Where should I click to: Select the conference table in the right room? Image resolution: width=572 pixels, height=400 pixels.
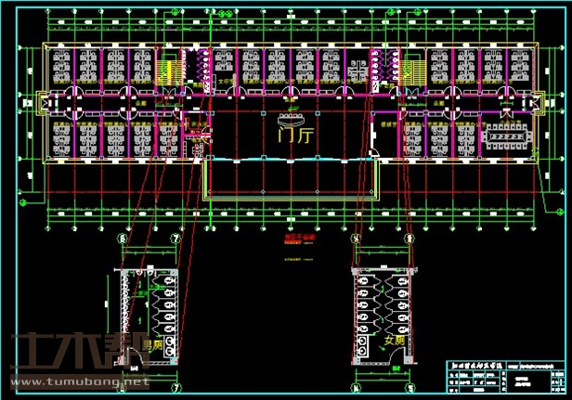[x=506, y=135]
